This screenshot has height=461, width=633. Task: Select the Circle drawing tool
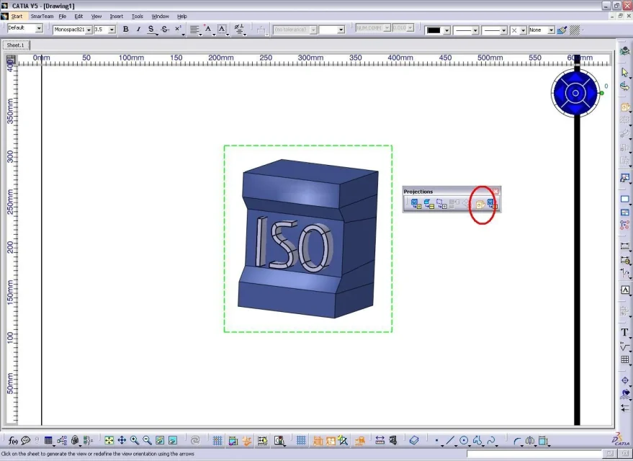pos(464,440)
